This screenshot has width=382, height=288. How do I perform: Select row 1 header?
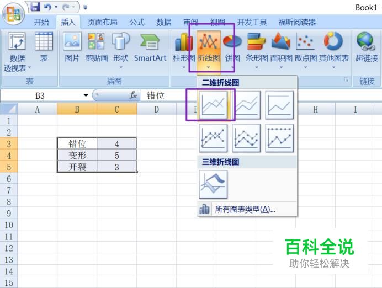[9, 120]
